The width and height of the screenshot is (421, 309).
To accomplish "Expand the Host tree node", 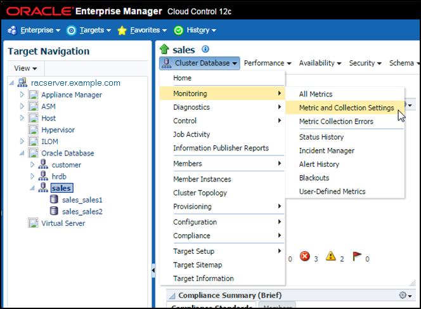I will (x=22, y=118).
